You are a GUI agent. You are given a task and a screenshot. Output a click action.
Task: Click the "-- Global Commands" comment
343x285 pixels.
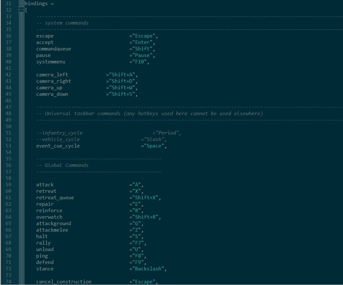point(62,165)
